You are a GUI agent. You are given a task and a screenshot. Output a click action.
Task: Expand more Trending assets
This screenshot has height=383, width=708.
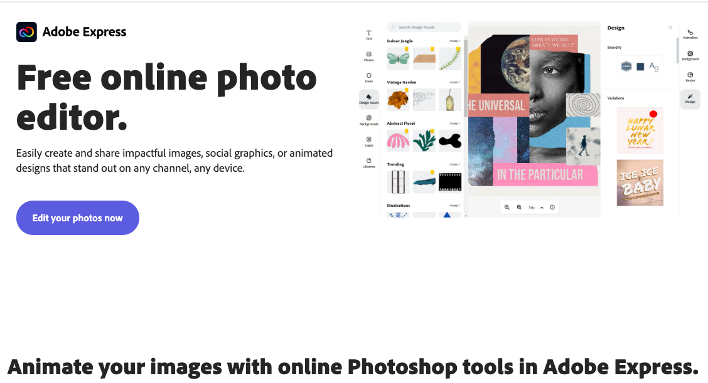455,164
